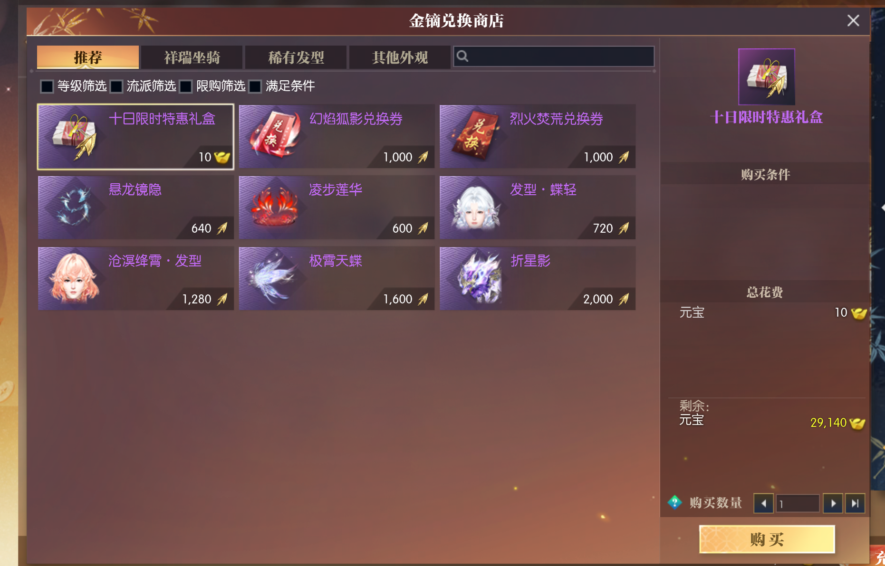Open the 稀有发型 tab
885x566 pixels.
[296, 57]
